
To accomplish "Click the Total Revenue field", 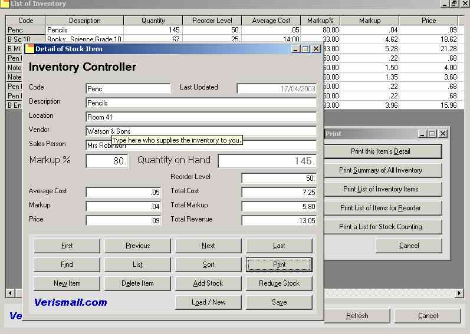I will (279, 220).
